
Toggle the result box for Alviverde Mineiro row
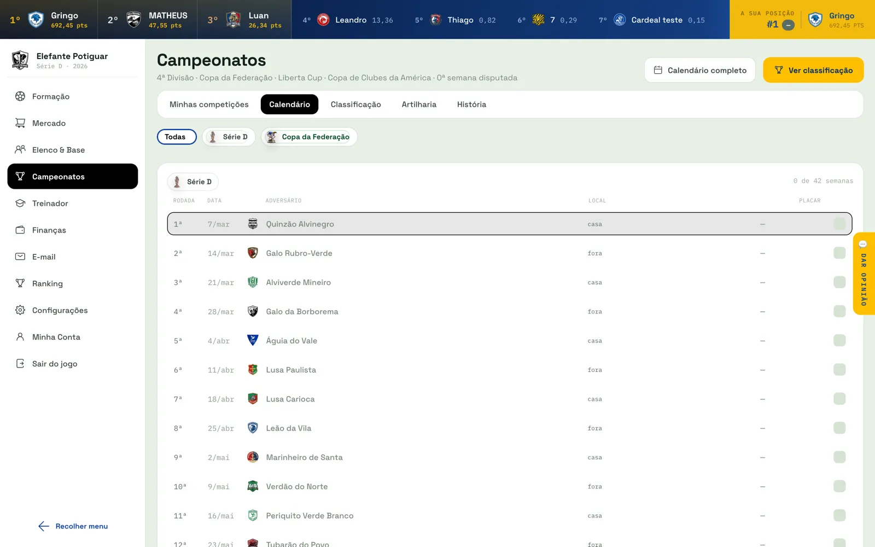(839, 282)
